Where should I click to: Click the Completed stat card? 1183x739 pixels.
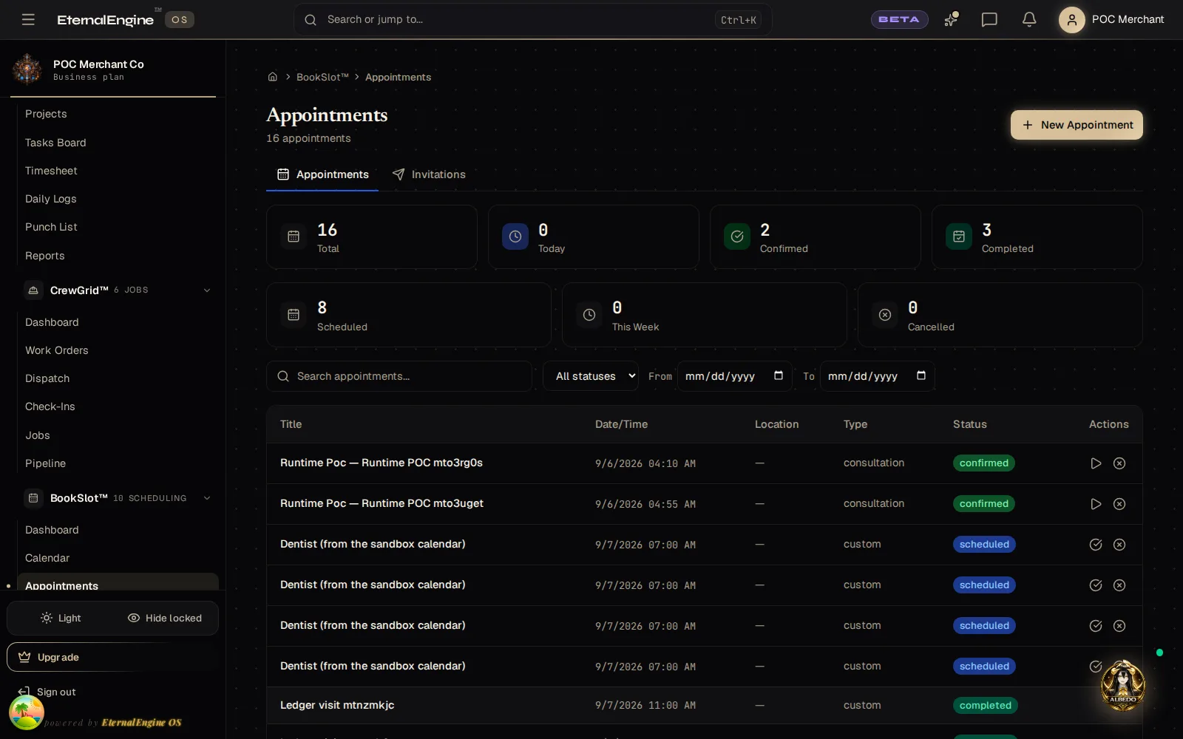click(x=1037, y=237)
